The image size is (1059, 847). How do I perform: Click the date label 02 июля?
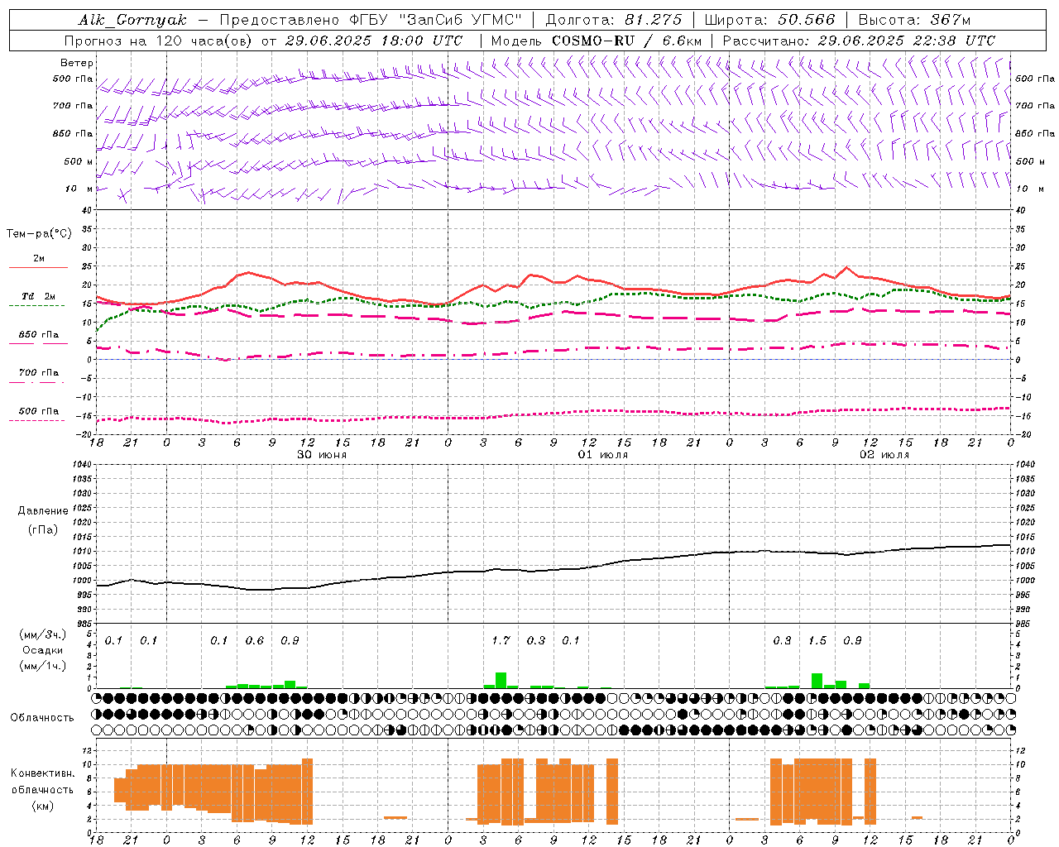884,455
